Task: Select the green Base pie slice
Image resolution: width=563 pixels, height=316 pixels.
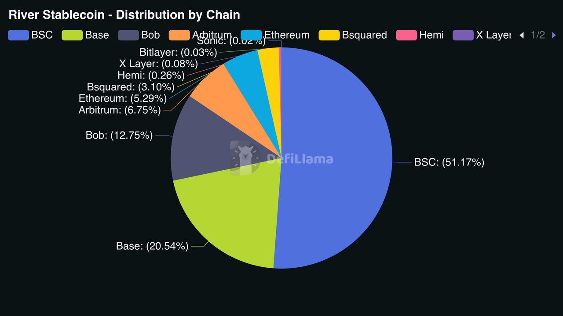Action: pyautogui.click(x=229, y=219)
